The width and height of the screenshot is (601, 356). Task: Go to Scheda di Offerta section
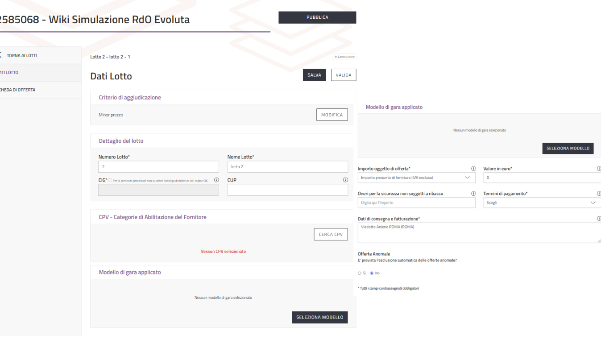18,90
